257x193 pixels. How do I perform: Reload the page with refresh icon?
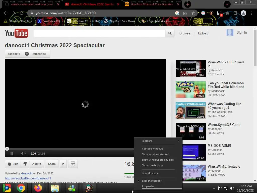(x=22, y=13)
